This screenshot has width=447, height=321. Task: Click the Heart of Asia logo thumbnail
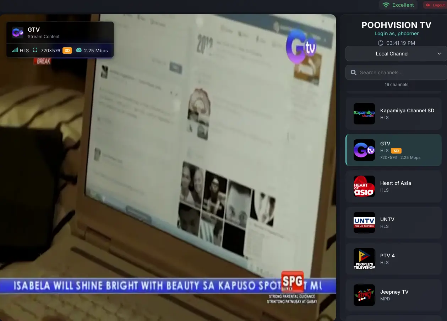(364, 186)
